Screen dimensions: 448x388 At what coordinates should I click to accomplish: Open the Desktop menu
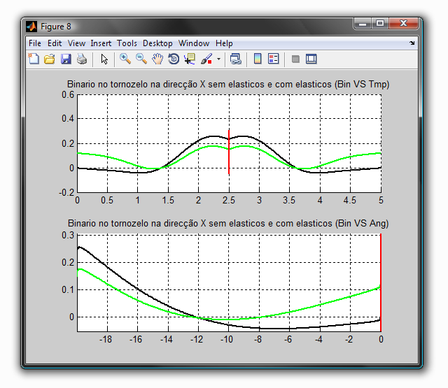[157, 43]
